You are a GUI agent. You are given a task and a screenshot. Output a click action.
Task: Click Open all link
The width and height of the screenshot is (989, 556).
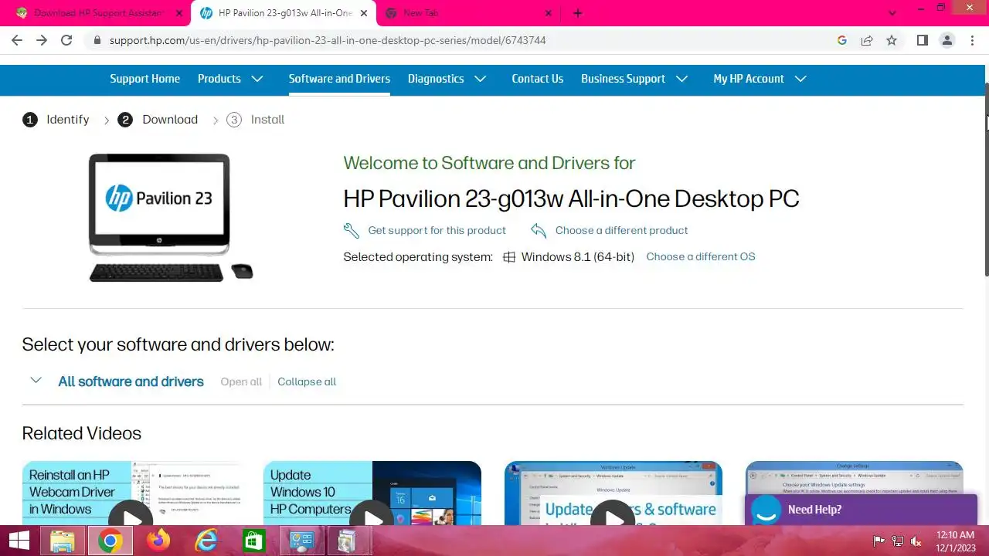click(x=241, y=381)
